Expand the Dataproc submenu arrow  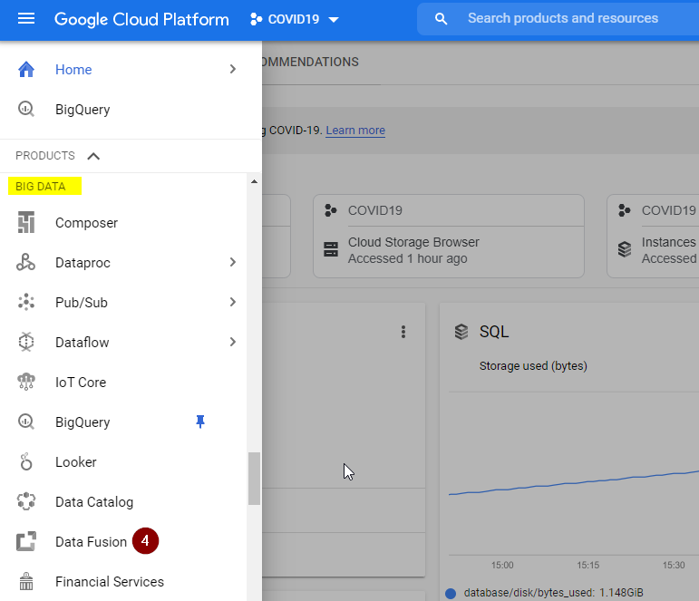[x=233, y=263]
